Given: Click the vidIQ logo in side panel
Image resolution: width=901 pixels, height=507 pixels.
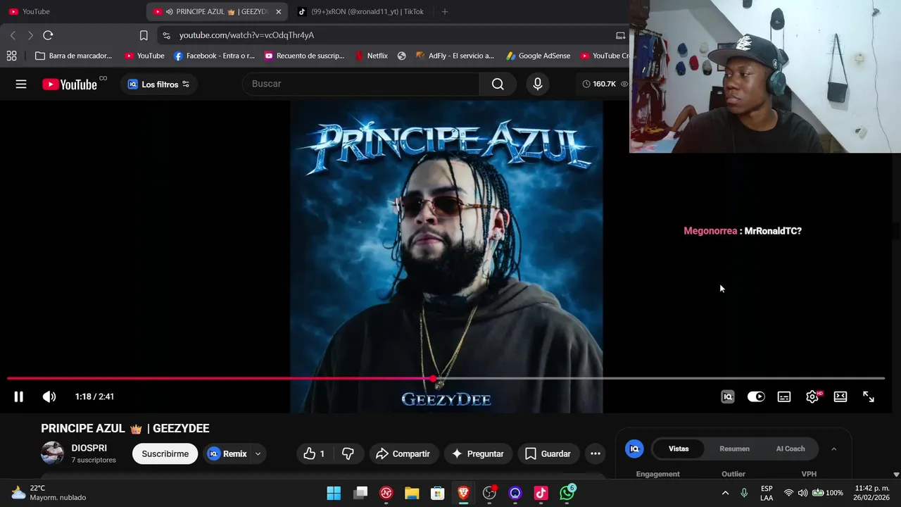Looking at the screenshot, I should coord(634,449).
